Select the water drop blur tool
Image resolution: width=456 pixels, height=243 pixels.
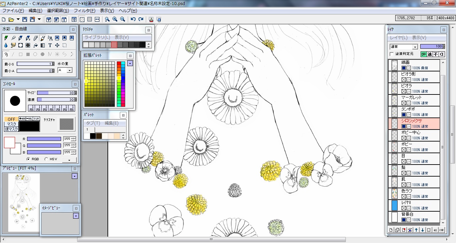[6, 45]
